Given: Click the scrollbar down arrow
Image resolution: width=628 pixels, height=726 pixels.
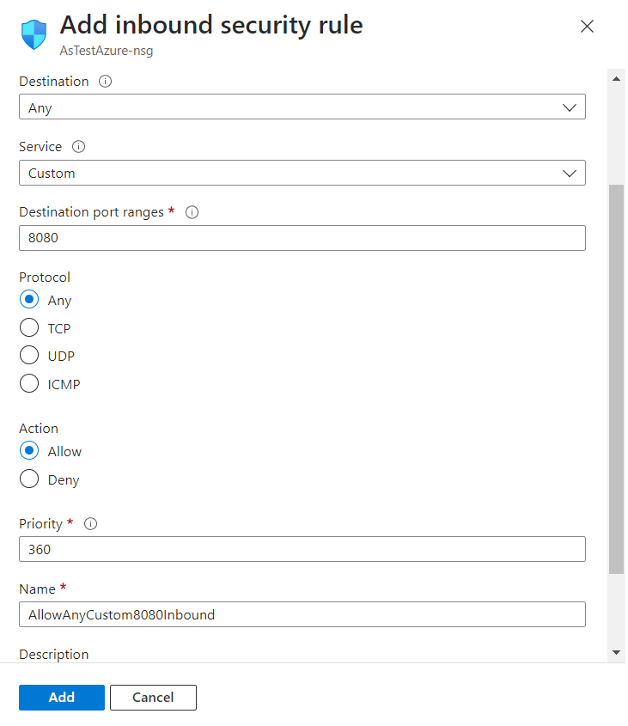Looking at the screenshot, I should click(x=616, y=653).
